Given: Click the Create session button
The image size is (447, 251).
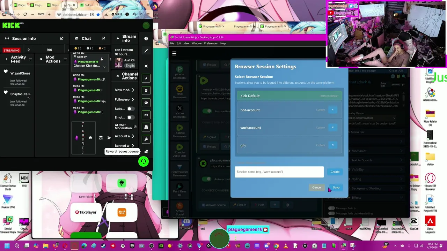Looking at the screenshot, I should tap(335, 172).
